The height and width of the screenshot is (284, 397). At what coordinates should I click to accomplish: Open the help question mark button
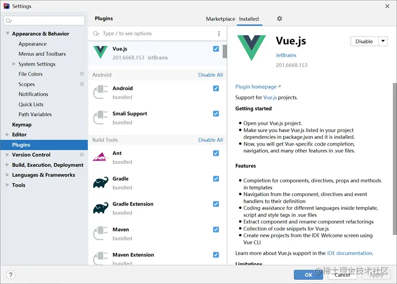tap(11, 275)
